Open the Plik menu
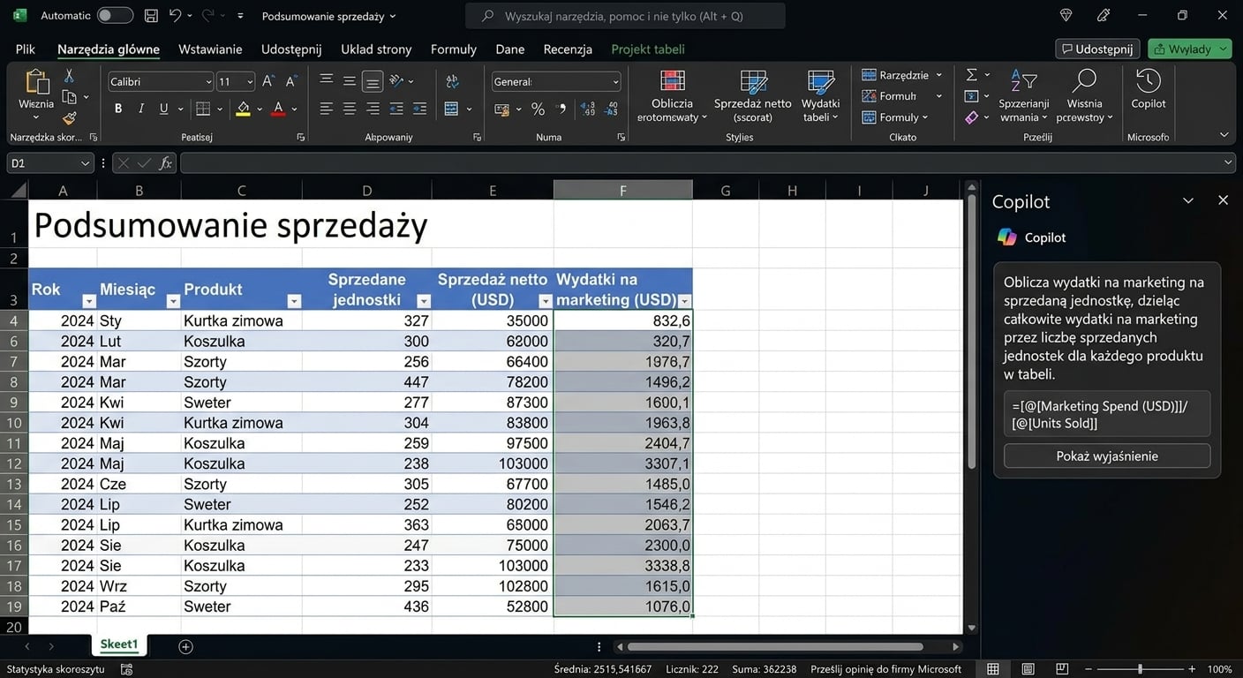 (26, 49)
